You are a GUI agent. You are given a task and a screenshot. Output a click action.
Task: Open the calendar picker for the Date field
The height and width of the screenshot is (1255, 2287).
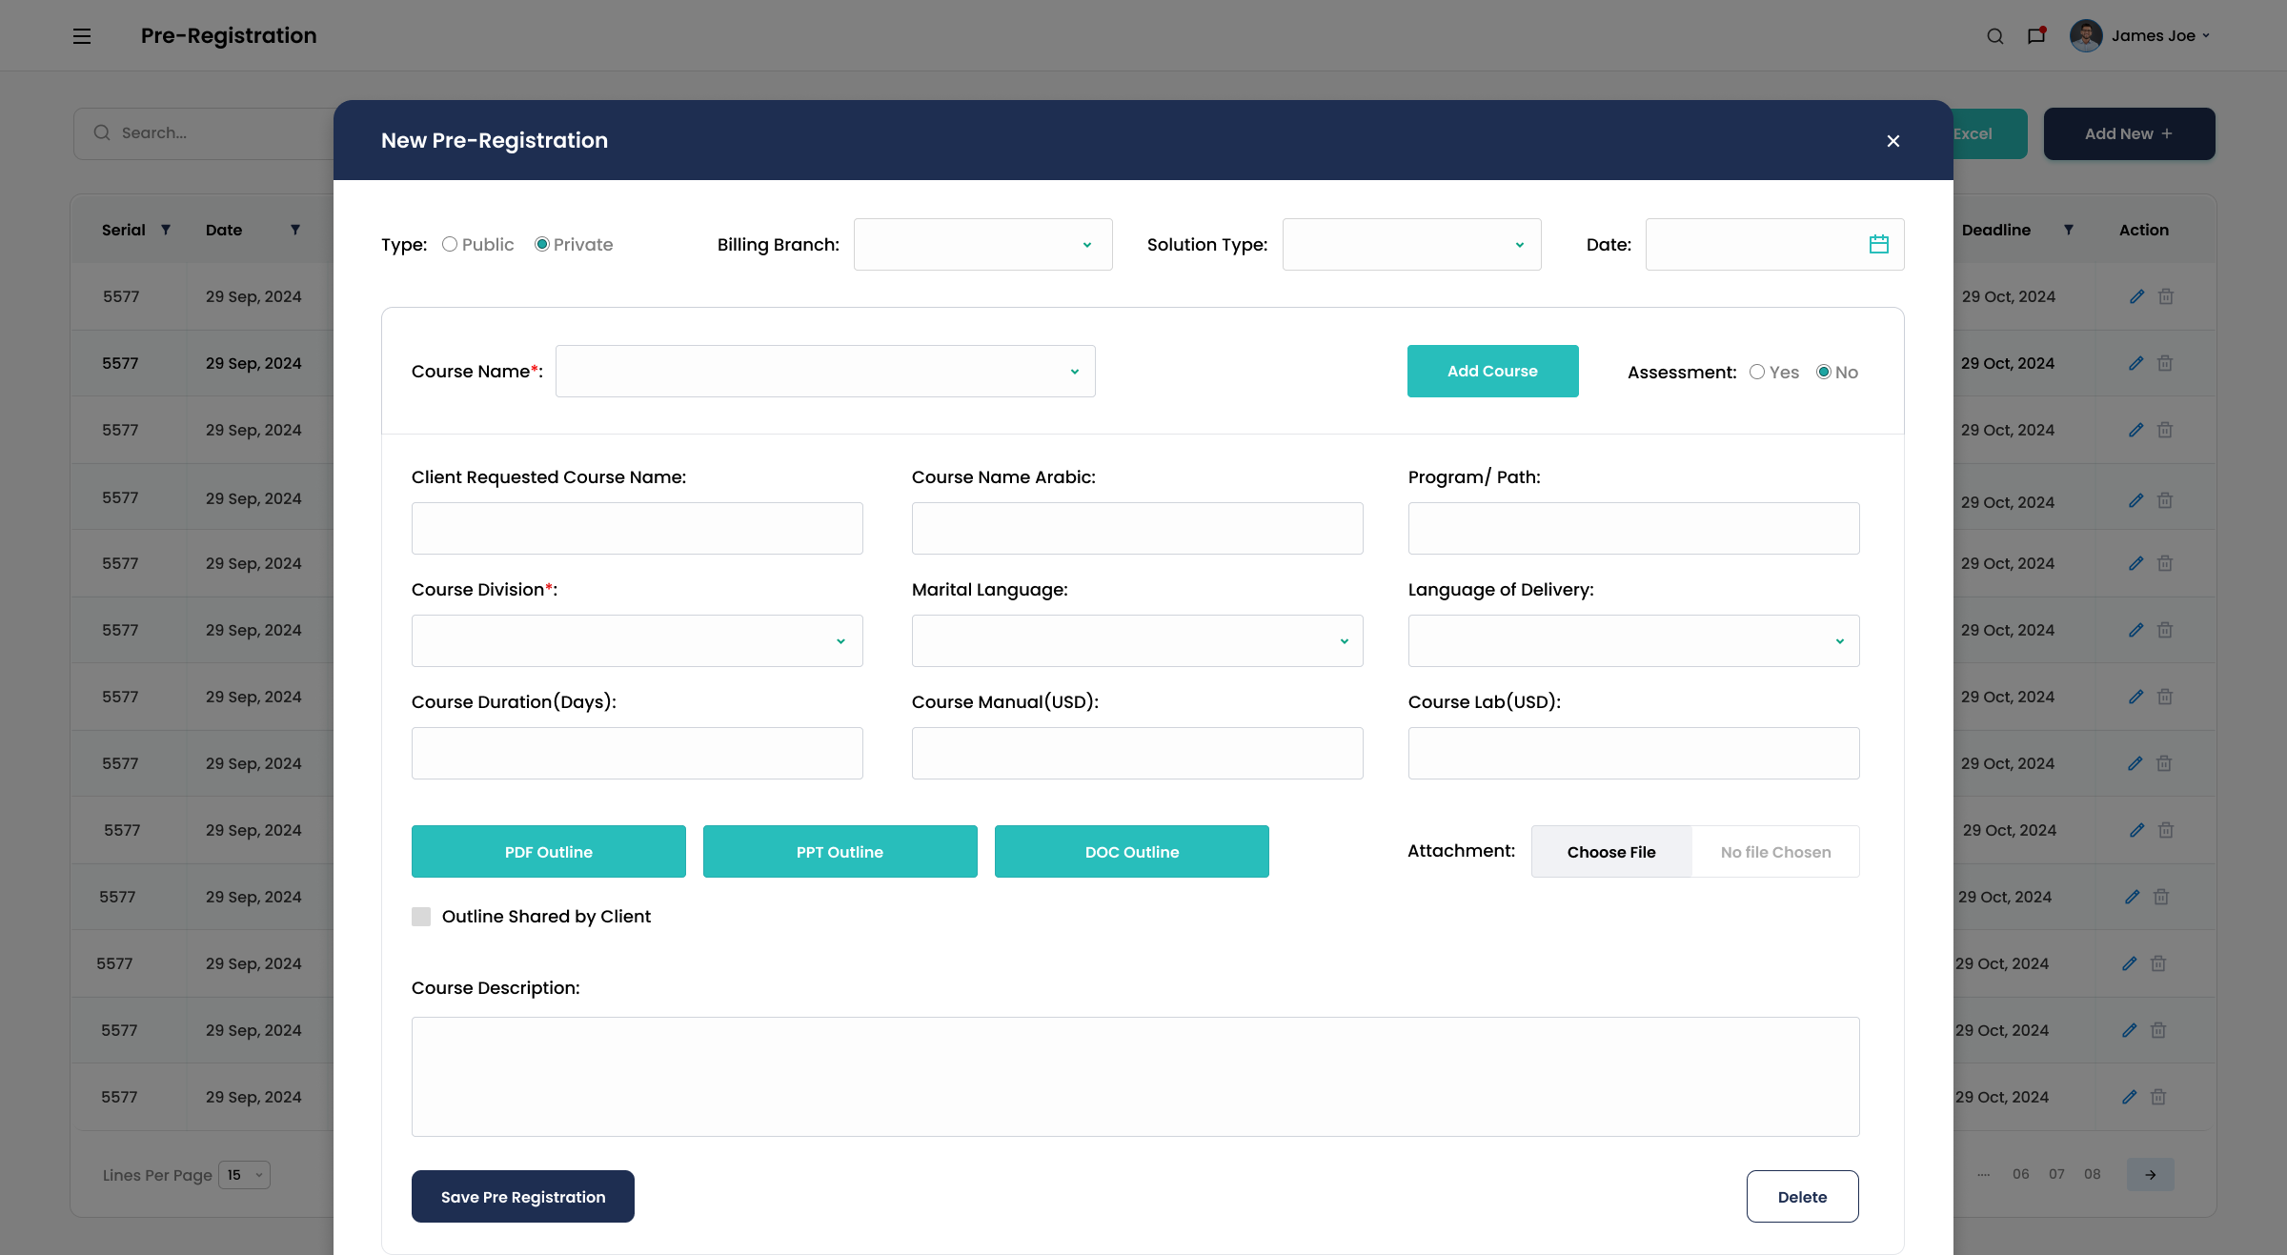[1878, 244]
